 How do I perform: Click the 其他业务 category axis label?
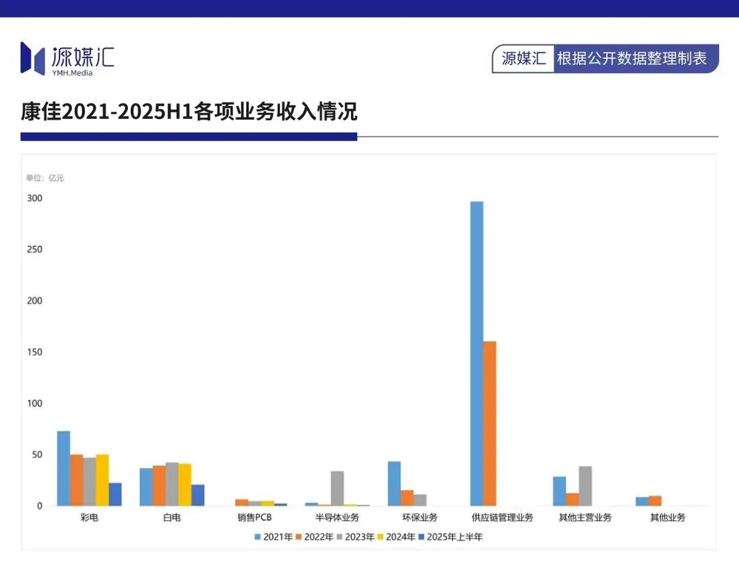click(668, 518)
